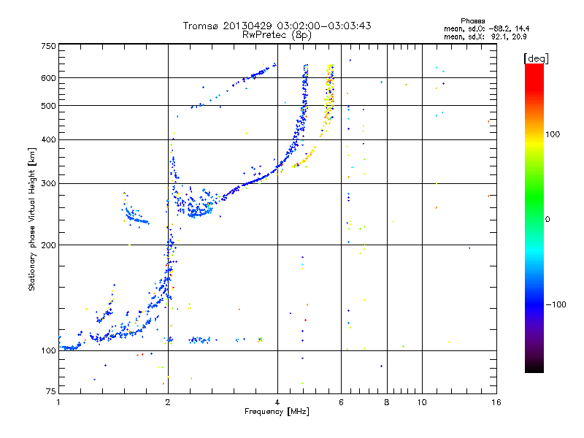Screen dimensions: 584x438
Task: Select the "RwPretec (8p)" subtitle
Action: click(x=277, y=35)
